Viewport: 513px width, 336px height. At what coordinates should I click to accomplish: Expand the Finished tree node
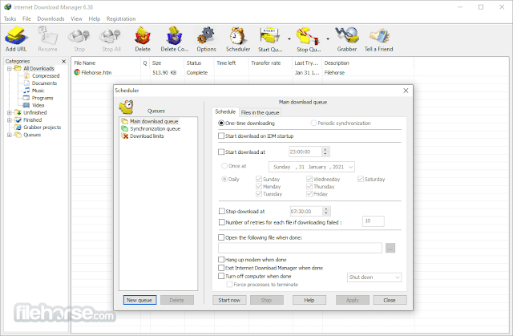(x=10, y=120)
